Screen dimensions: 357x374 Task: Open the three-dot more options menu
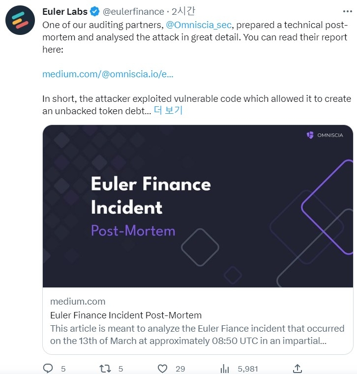348,11
